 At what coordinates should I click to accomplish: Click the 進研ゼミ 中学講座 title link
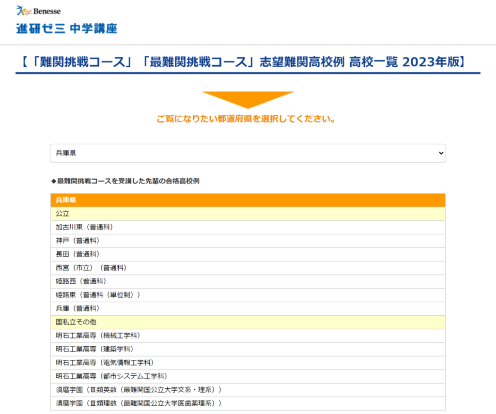66,29
